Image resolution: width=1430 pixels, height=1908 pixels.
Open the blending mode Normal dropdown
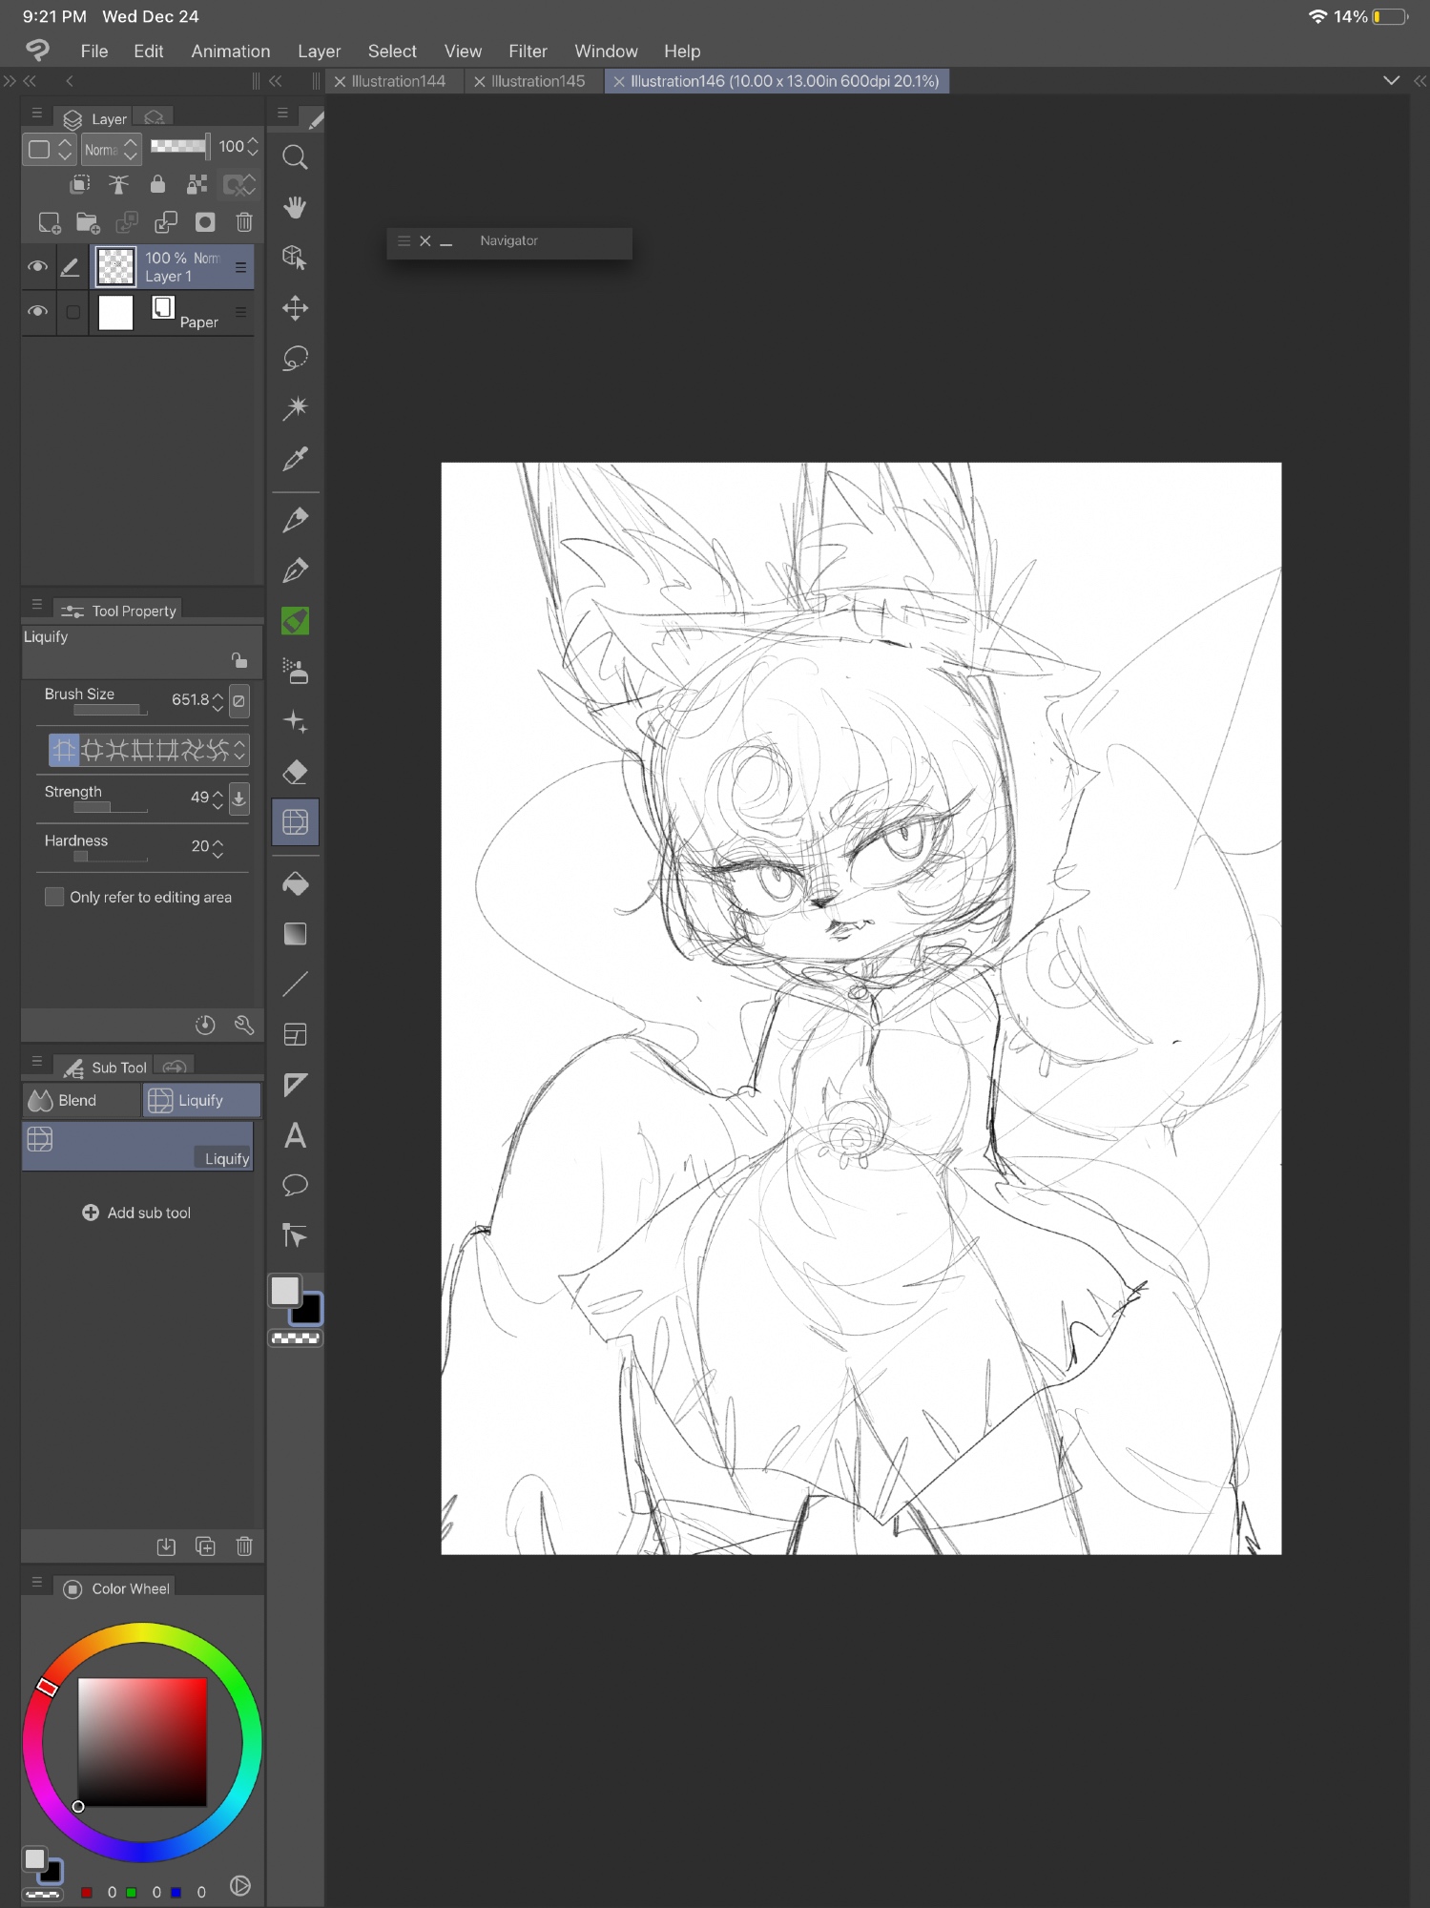(111, 150)
